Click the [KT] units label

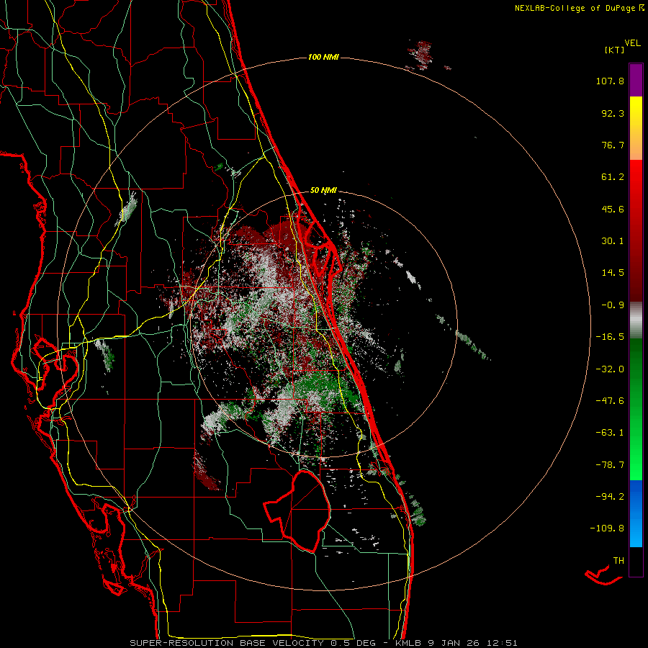pos(615,50)
